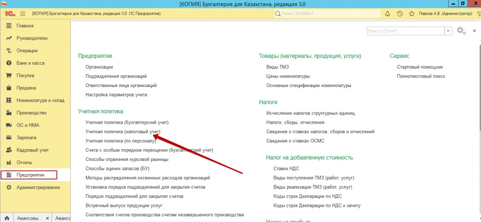Clear the section search field with x
Image resolution: width=481 pixels, height=222 pixels.
pos(448,31)
